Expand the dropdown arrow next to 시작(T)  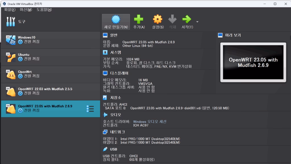click(x=197, y=22)
